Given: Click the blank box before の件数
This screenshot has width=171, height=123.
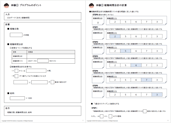Looking at the screenshot, I should click(16, 35).
